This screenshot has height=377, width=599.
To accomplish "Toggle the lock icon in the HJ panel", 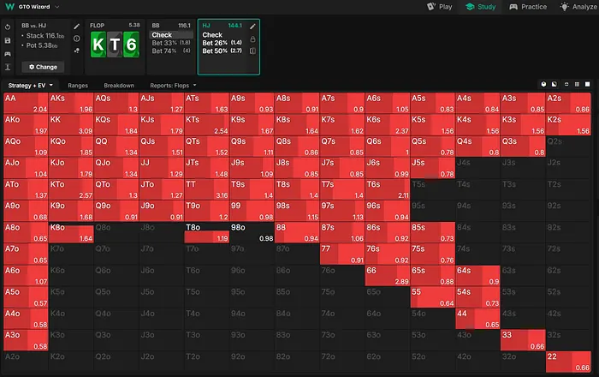I will coord(252,39).
